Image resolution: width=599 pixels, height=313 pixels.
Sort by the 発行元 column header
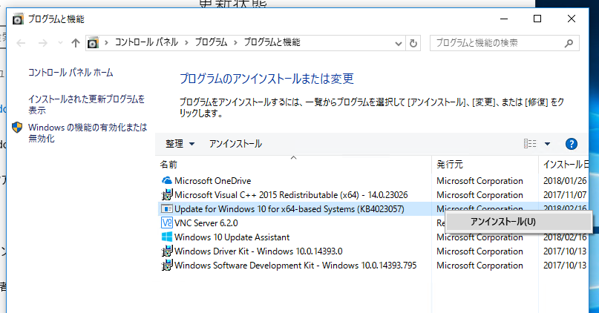(x=450, y=165)
